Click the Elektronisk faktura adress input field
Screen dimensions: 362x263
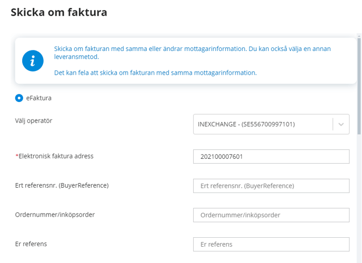pos(271,157)
